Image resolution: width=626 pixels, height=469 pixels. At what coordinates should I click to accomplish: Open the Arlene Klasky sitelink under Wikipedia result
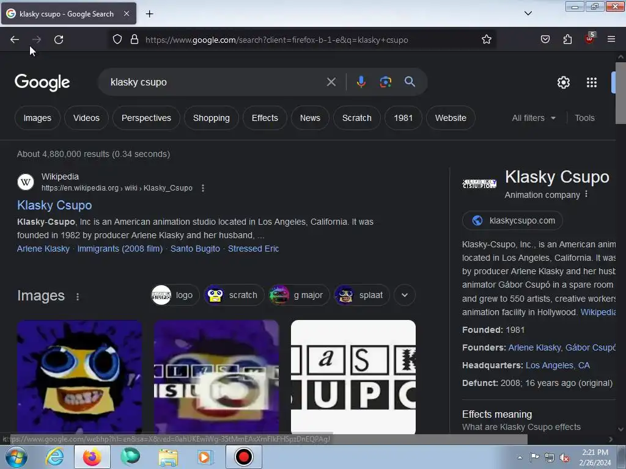(x=43, y=249)
